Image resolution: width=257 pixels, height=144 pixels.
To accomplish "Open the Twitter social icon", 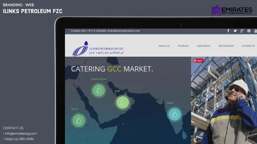I will click(235, 31).
